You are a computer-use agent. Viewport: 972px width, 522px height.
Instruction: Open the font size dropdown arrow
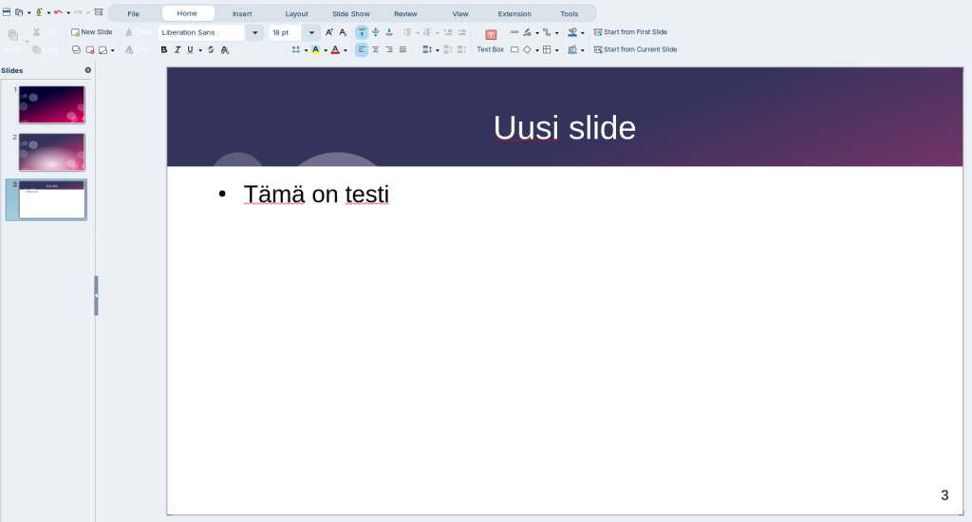click(311, 32)
